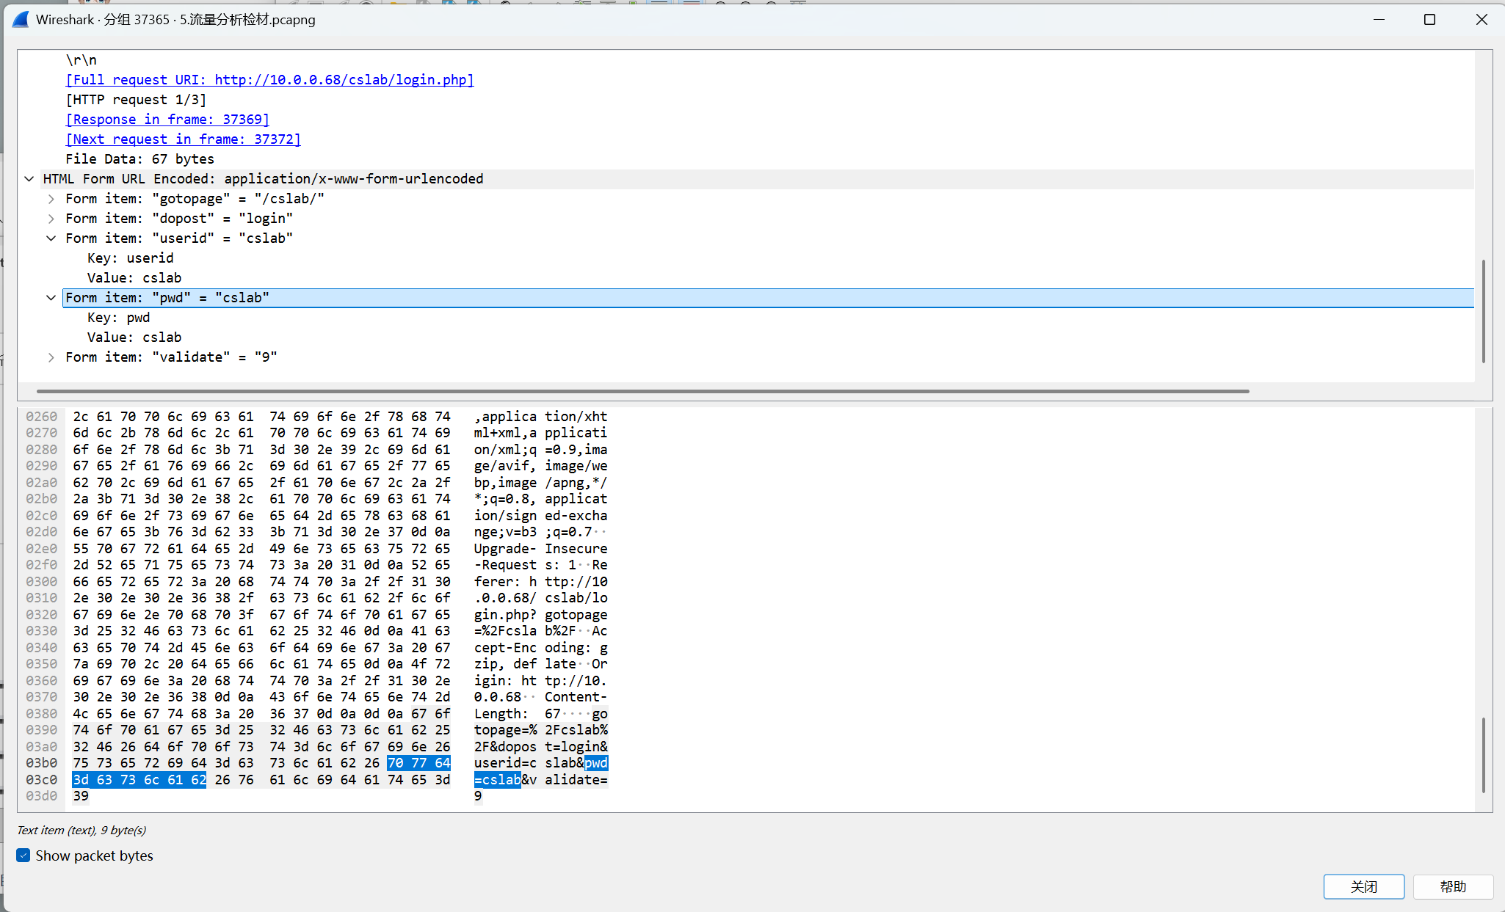Select the File Data: 67 bytes line

click(x=139, y=159)
